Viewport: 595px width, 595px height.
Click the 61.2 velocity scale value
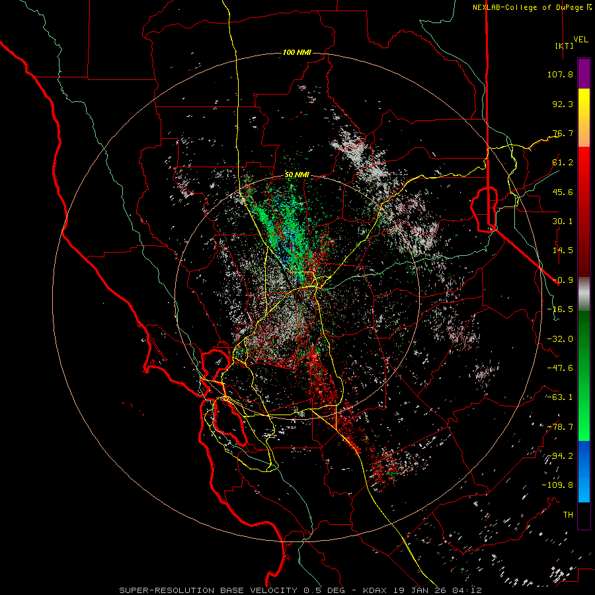[563, 163]
